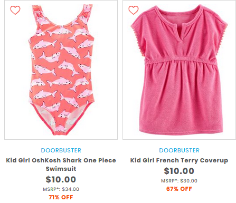The height and width of the screenshot is (203, 236).
Task: Click the gathered elastic waist of the coverup
Action: point(179,62)
